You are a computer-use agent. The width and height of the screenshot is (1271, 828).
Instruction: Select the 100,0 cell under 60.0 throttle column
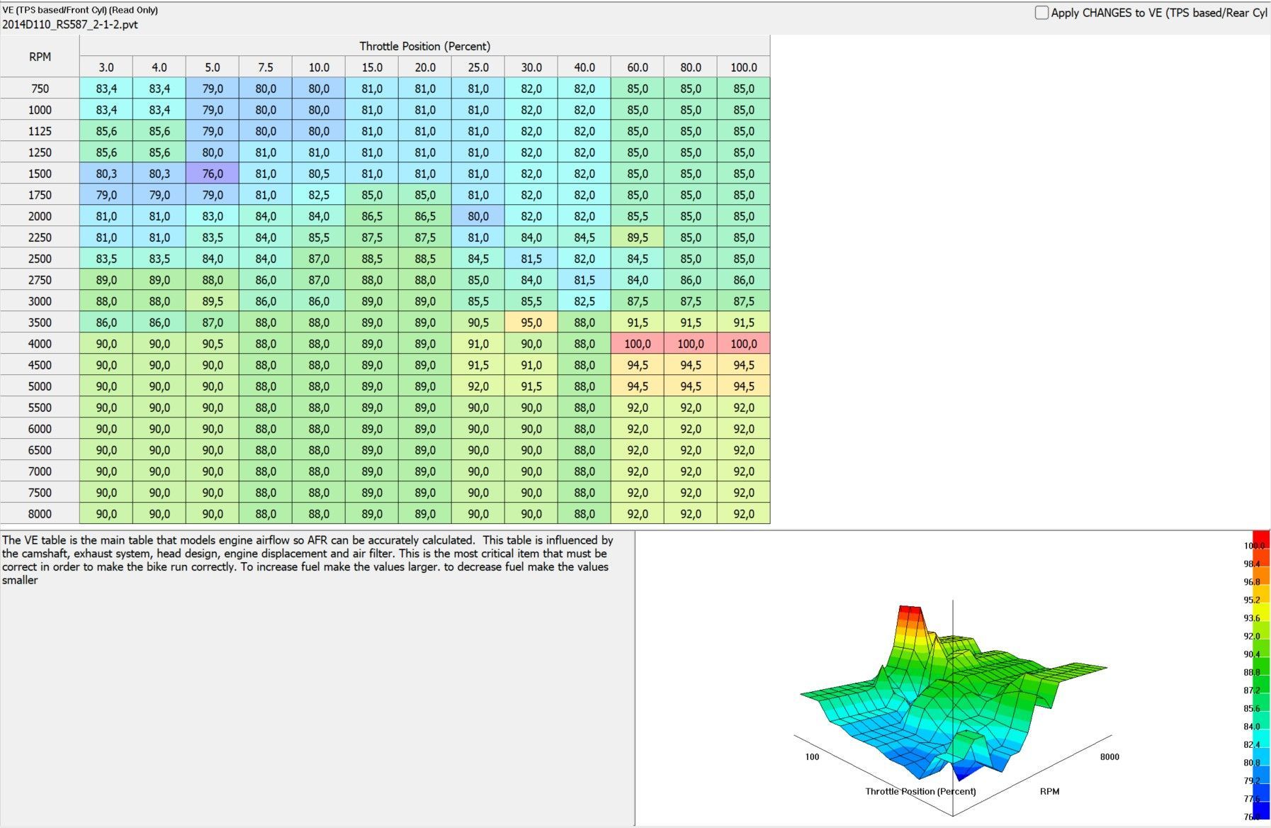coord(637,344)
